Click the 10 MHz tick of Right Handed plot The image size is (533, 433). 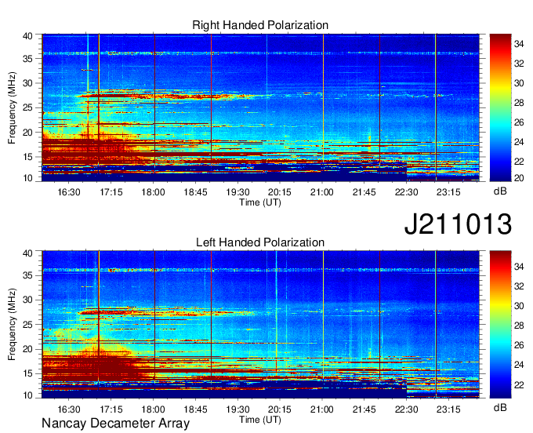(28, 178)
